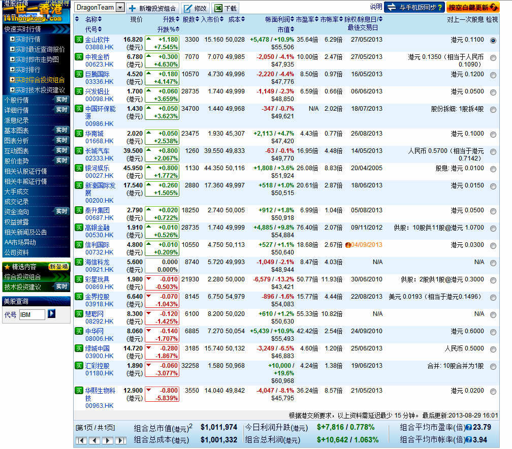Go to the previous page arrow
Viewport: 512px width, 449px height.
coord(94,440)
